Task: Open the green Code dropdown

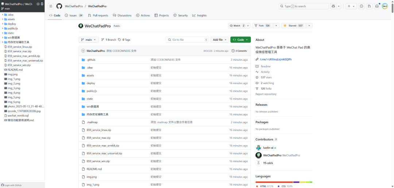Action: point(240,40)
